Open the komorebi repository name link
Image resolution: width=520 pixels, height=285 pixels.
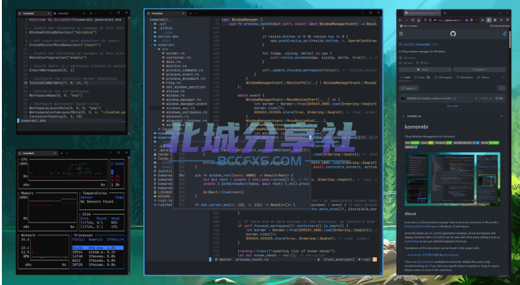[x=423, y=45]
